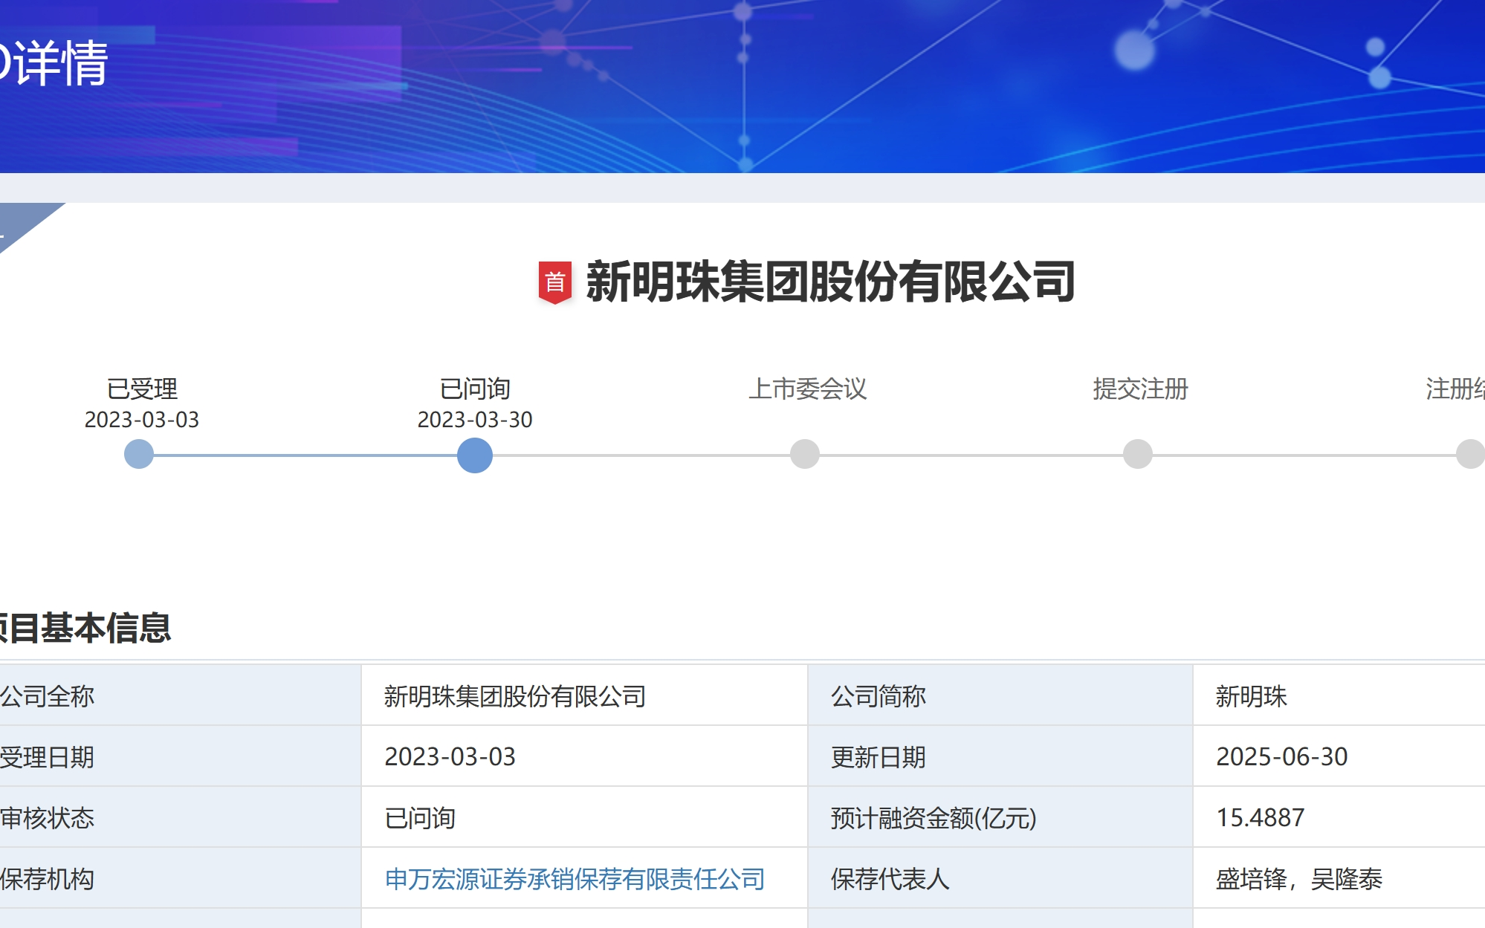Click the date 2023-03-30 under 已问询

475,420
